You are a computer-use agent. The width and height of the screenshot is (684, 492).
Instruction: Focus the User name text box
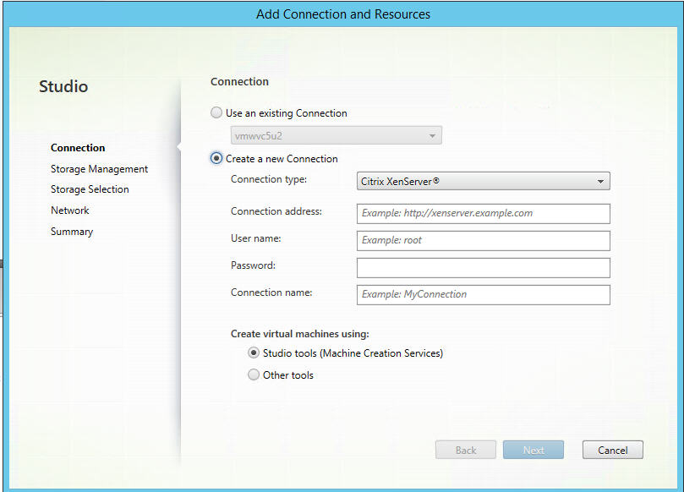coord(483,240)
